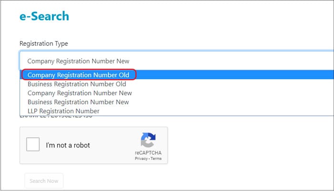Click the reCAPTCHA logo icon
This screenshot has width=334, height=191.
(148, 140)
